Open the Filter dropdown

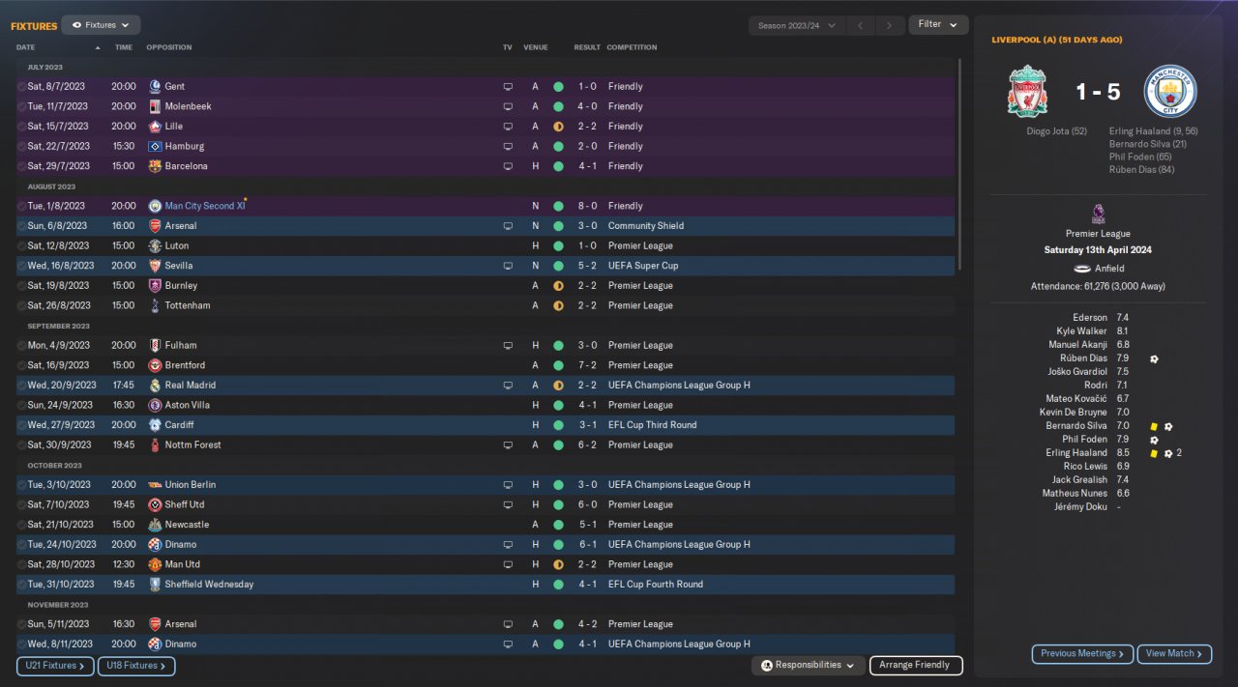point(938,25)
